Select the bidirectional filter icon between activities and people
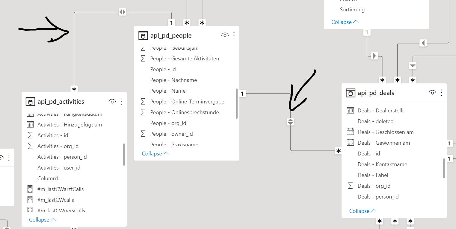456x229 pixels. click(122, 12)
